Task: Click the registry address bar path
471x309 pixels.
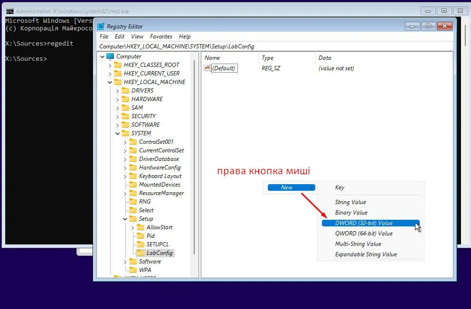Action: pos(177,47)
